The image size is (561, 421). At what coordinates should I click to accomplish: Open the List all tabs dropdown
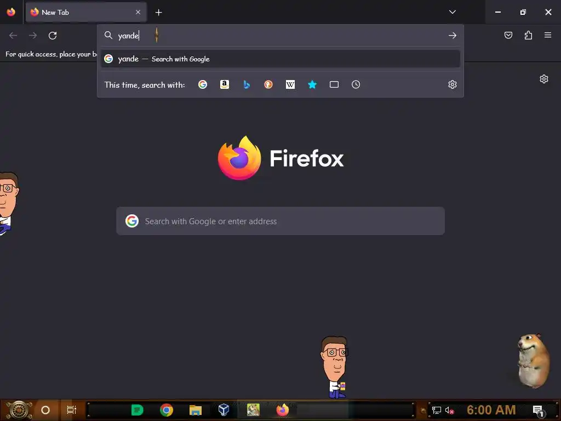(x=452, y=12)
